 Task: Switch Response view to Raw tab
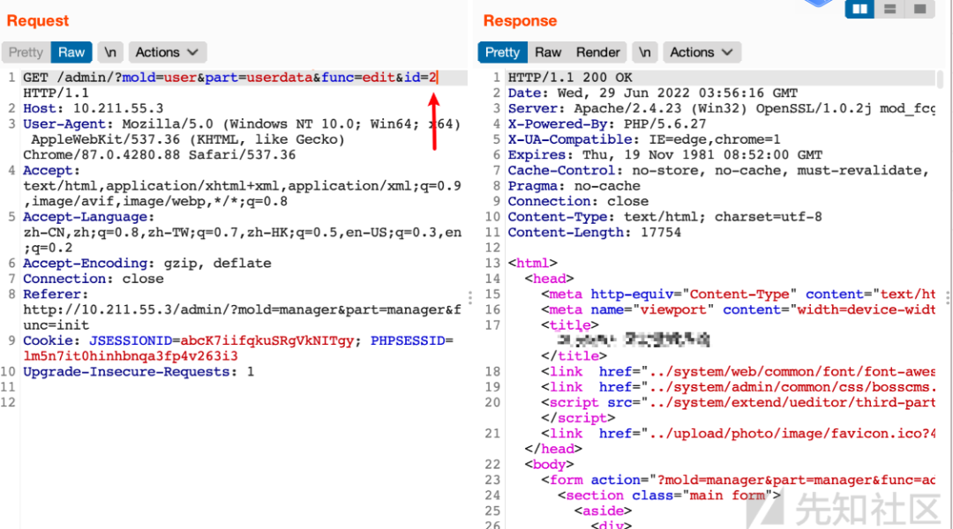point(548,52)
